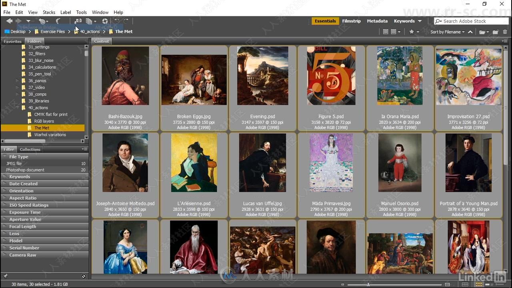This screenshot has width=512, height=288.
Task: Click the larger thumbnail size icon
Action: pyautogui.click(x=448, y=284)
